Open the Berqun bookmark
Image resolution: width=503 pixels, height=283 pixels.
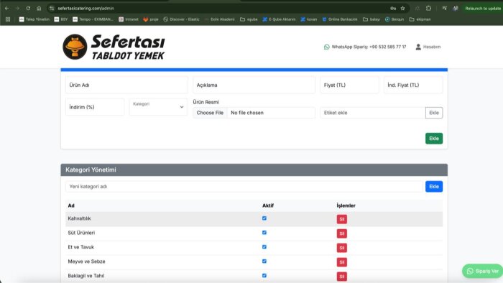(394, 19)
